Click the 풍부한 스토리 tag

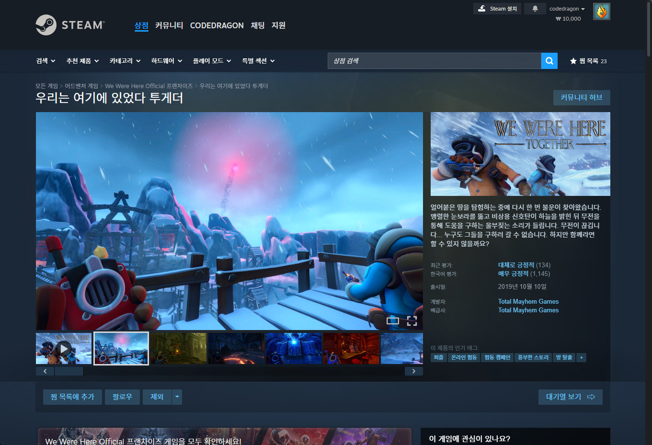[x=533, y=358]
